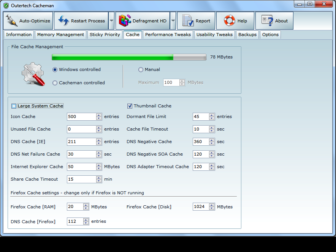The image size is (336, 252).
Task: Open the Defragment HD dropdown arrow
Action: (173, 21)
